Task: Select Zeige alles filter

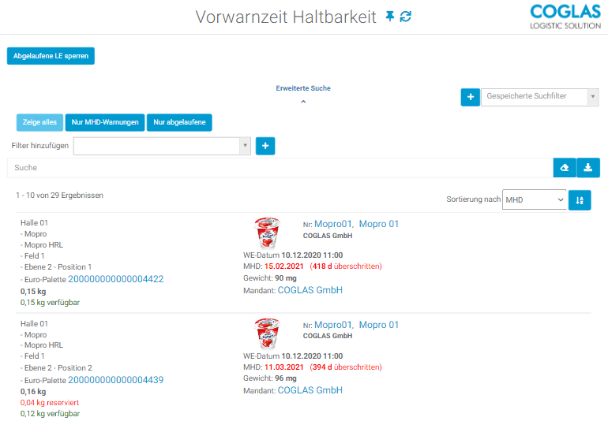Action: [x=39, y=122]
